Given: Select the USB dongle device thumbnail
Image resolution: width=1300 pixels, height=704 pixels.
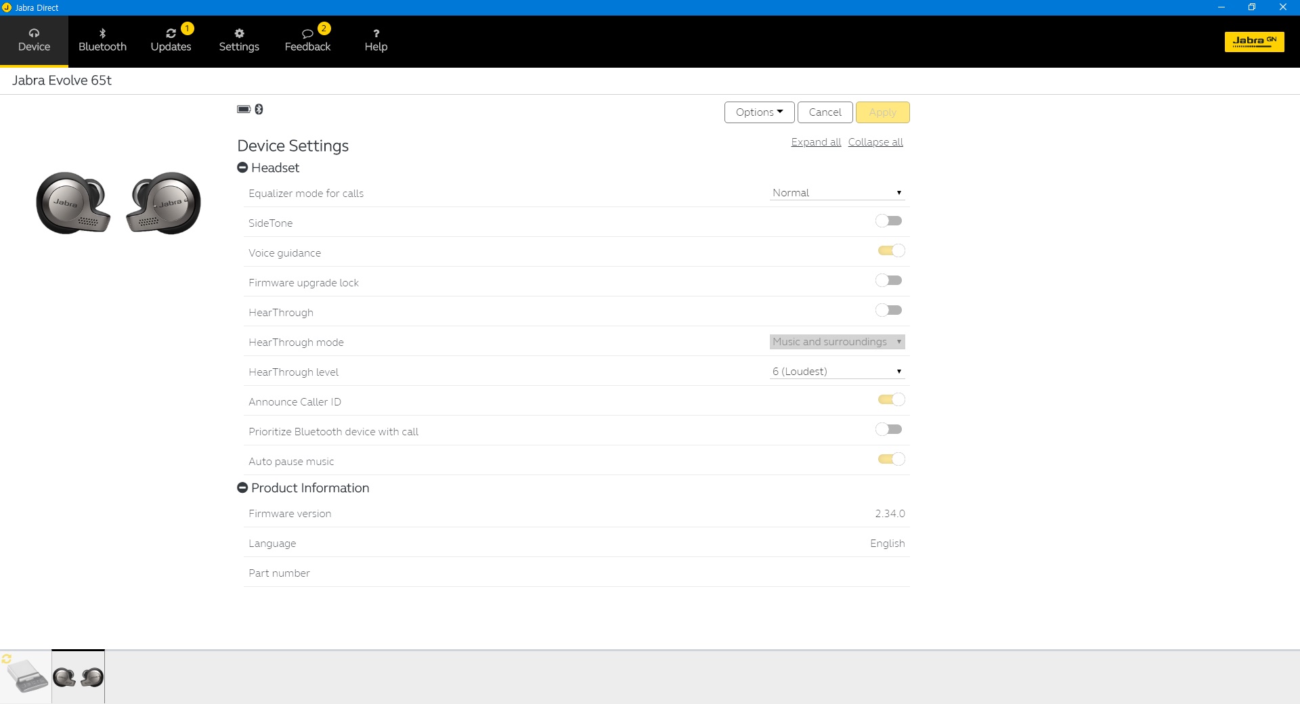Looking at the screenshot, I should pos(26,677).
